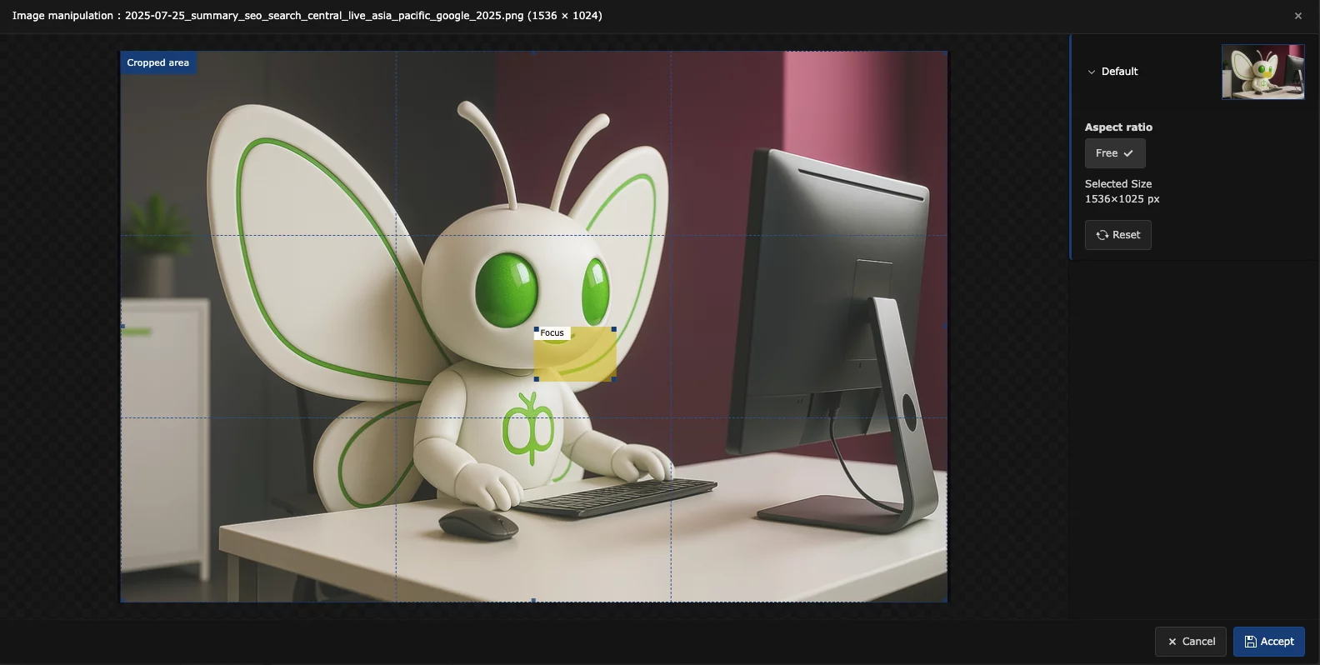Click the crop area left edge handle
This screenshot has width=1320, height=665.
122,327
